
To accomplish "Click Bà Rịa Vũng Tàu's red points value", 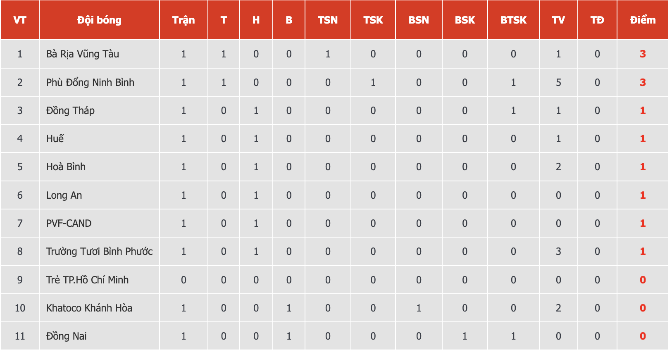I will point(643,54).
